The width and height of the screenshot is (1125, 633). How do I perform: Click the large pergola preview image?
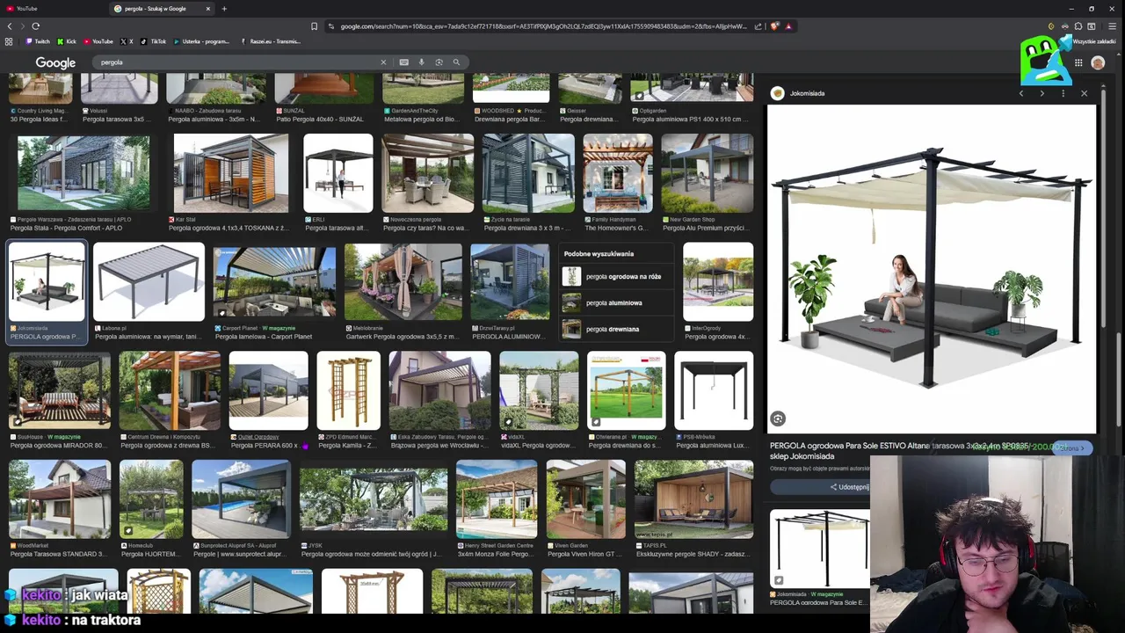[932, 268]
